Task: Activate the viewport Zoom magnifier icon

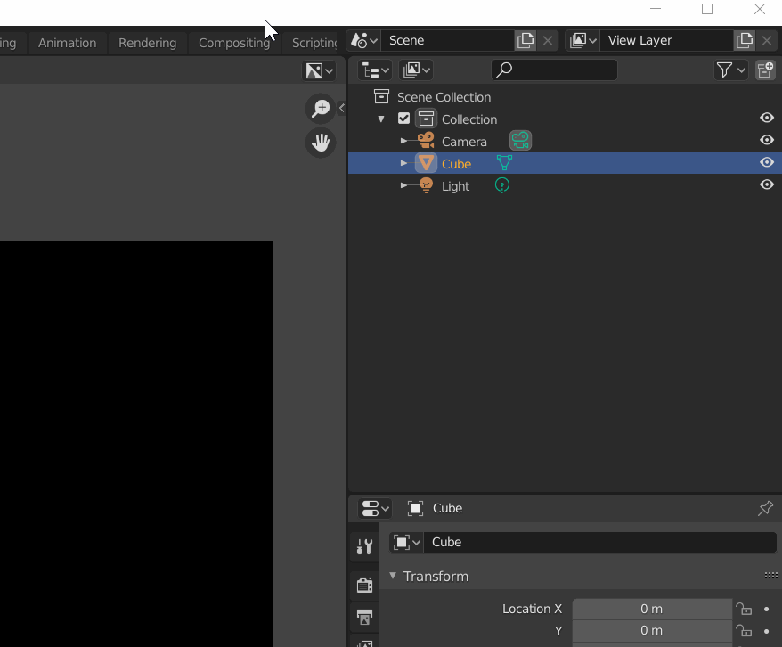Action: [320, 108]
